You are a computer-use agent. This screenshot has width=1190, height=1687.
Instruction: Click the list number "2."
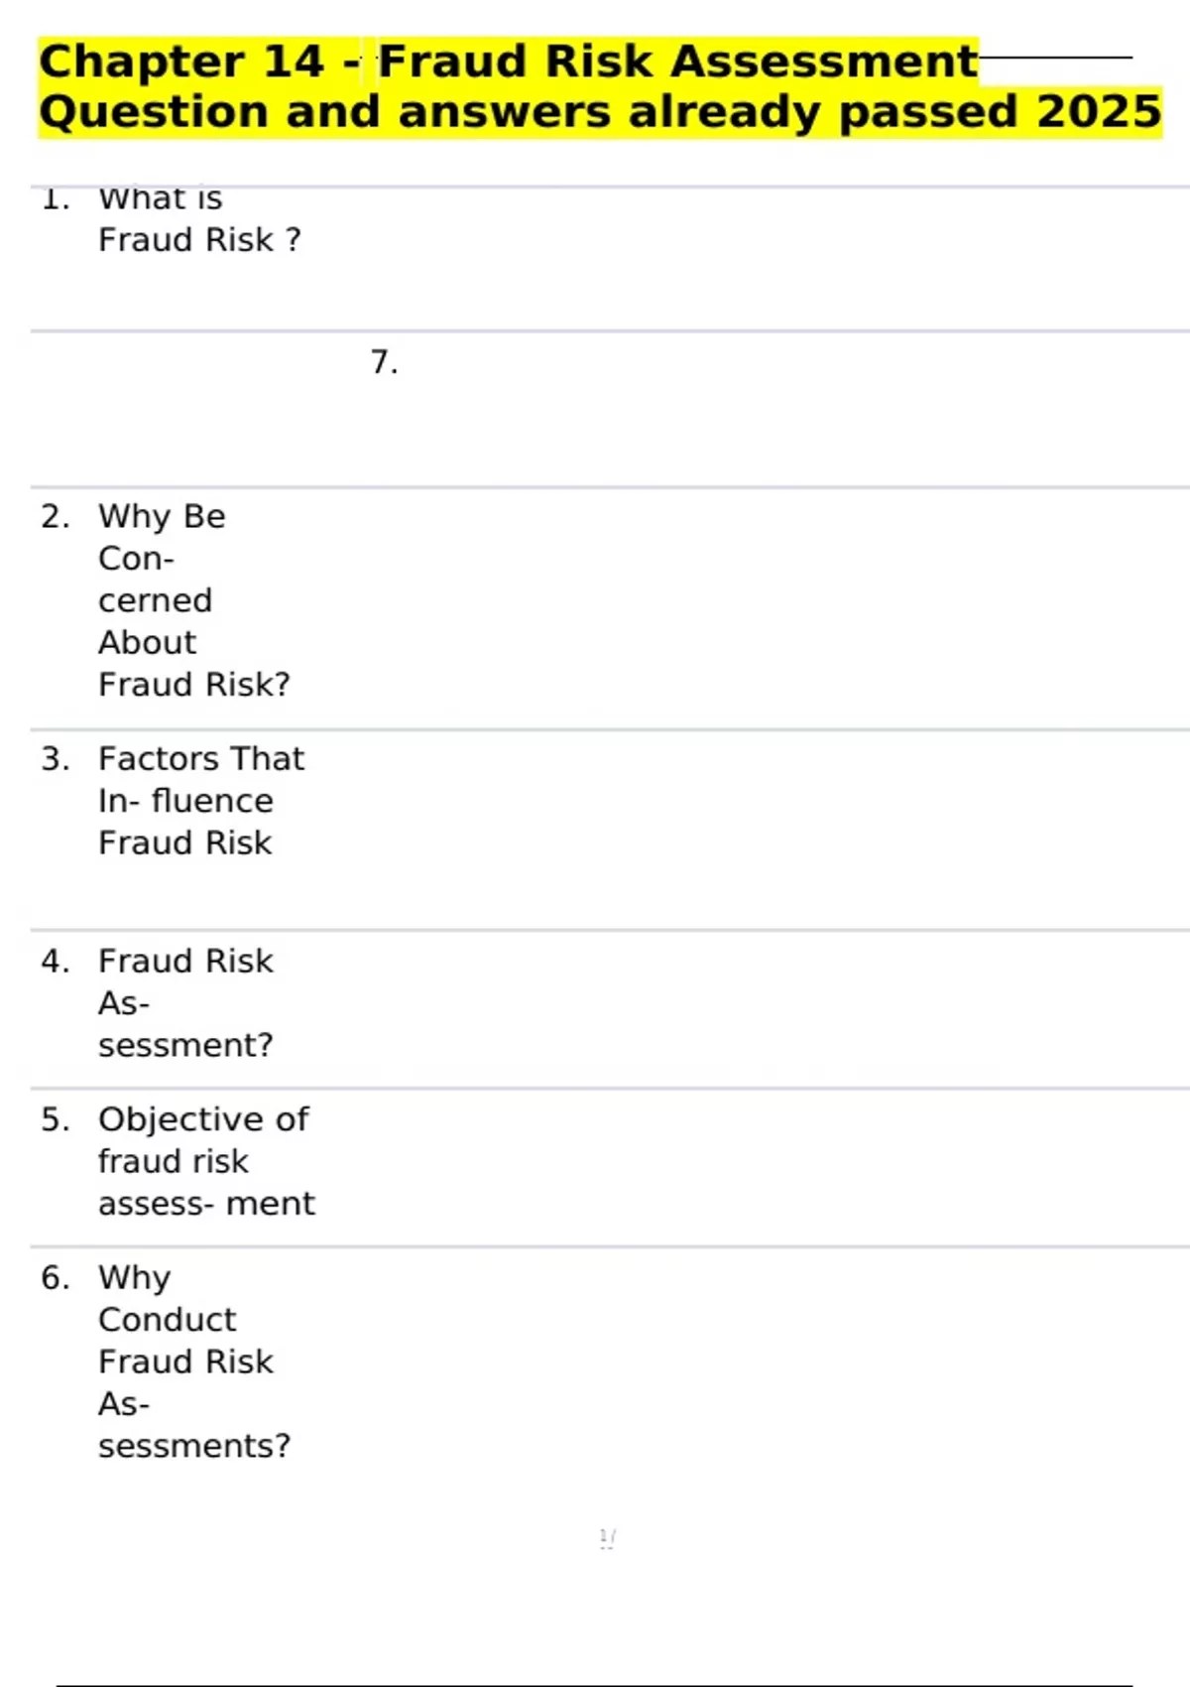coord(56,517)
